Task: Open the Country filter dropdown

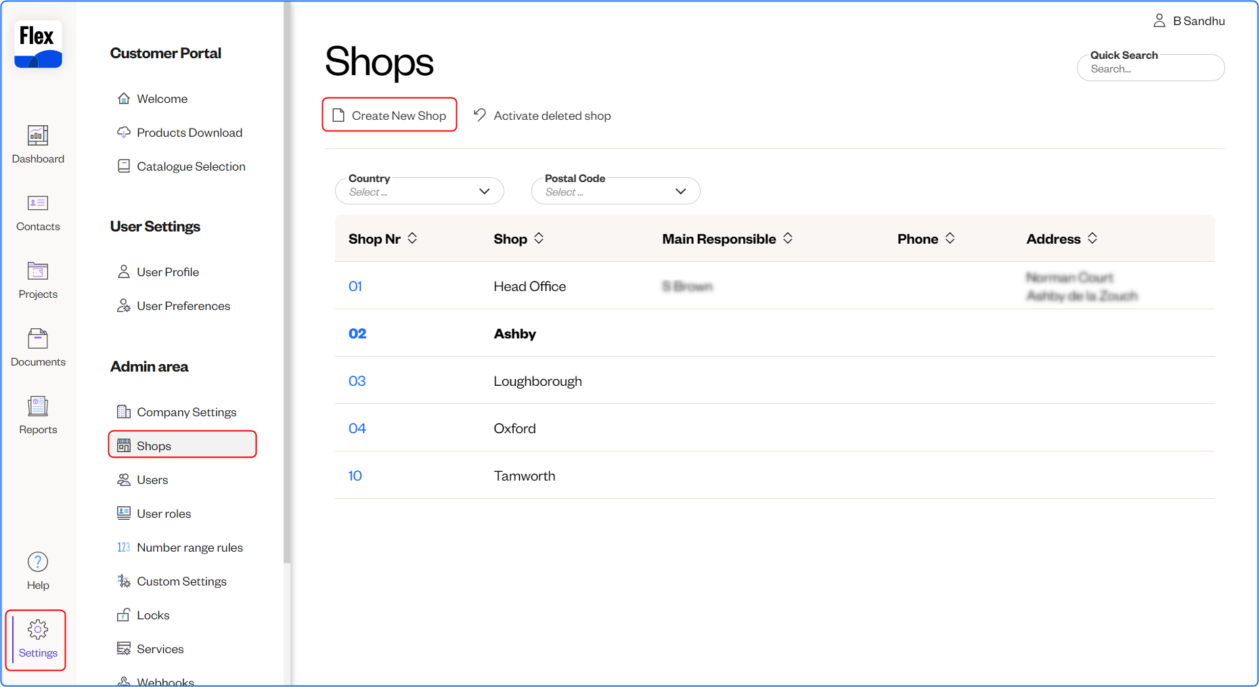Action: [419, 191]
